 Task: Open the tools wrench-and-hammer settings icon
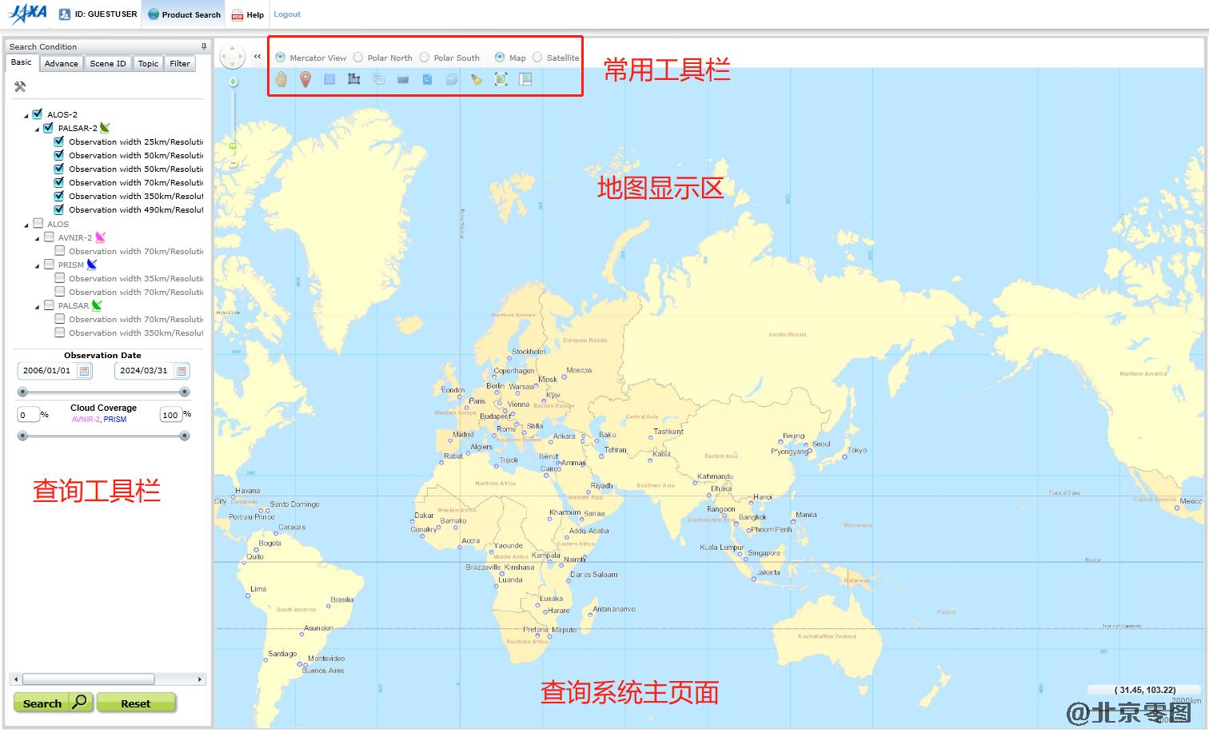click(20, 86)
